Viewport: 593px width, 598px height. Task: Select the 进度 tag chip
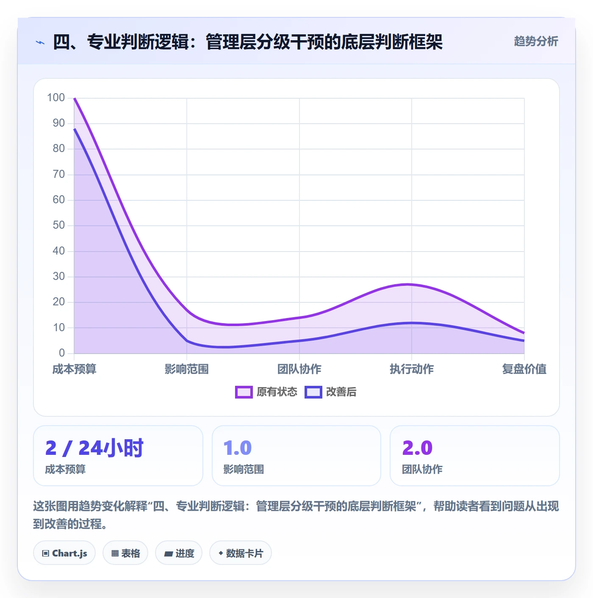179,553
